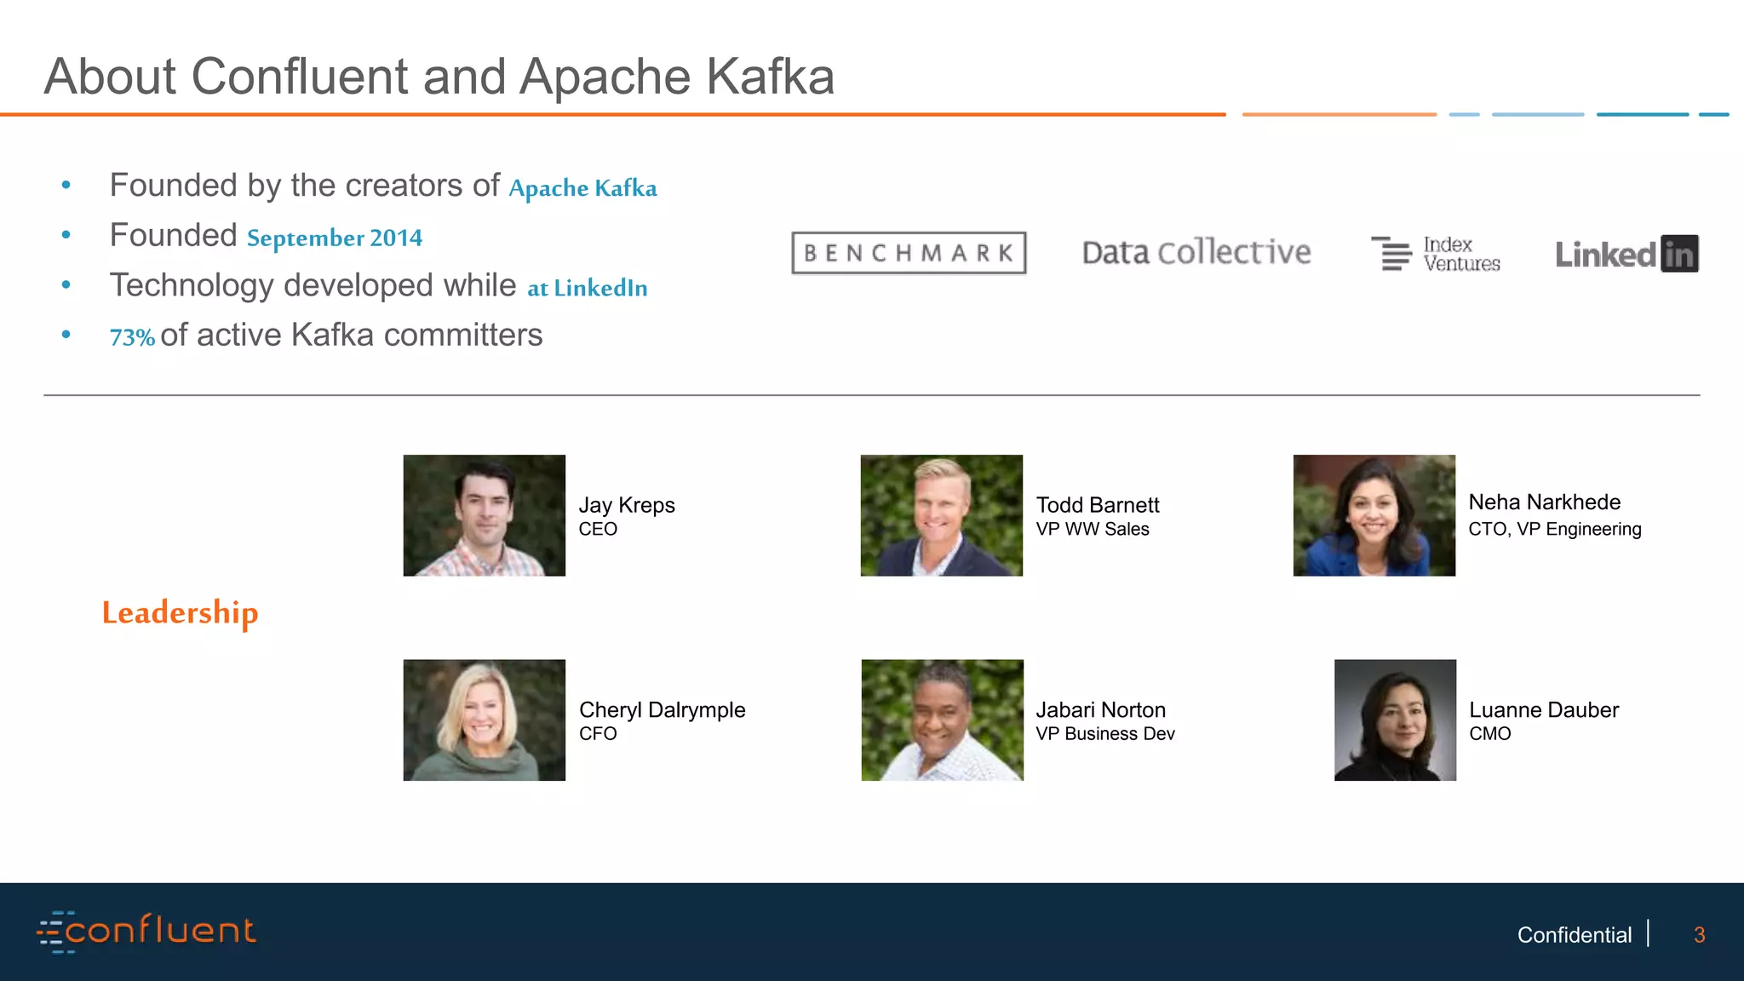Click the slide title About Confluent and Apache Kafka
The image size is (1744, 981).
click(439, 77)
